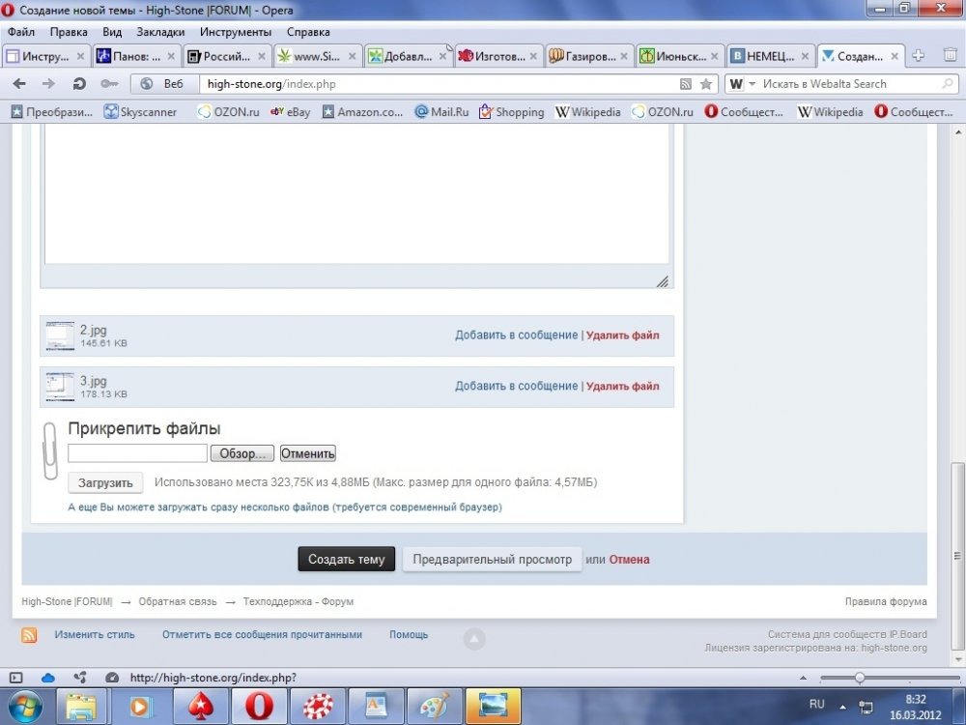The height and width of the screenshot is (725, 966).
Task: Click Добавить в сообщение for 2.jpg
Action: tap(516, 334)
